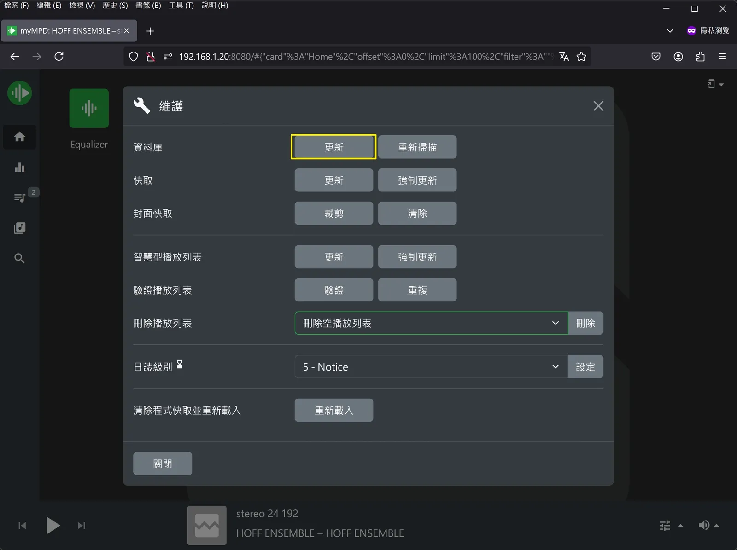Open the 工具 (T) menu
Image resolution: width=737 pixels, height=550 pixels.
coord(181,6)
